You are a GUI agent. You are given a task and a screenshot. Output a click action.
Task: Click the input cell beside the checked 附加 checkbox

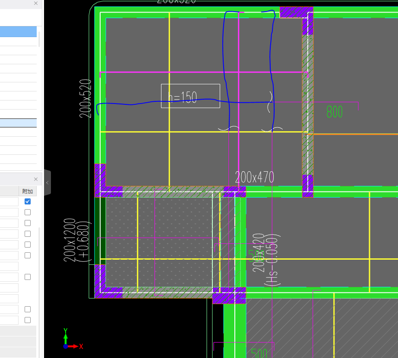(x=9, y=201)
